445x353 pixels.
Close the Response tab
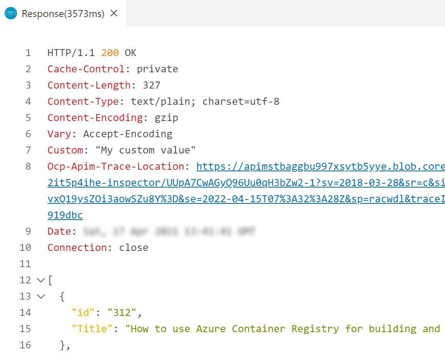click(x=114, y=13)
